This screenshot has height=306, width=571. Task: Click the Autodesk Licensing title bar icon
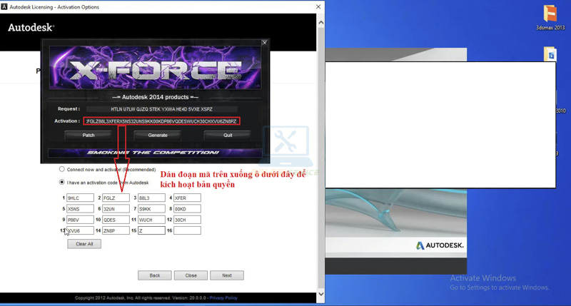coord(5,6)
